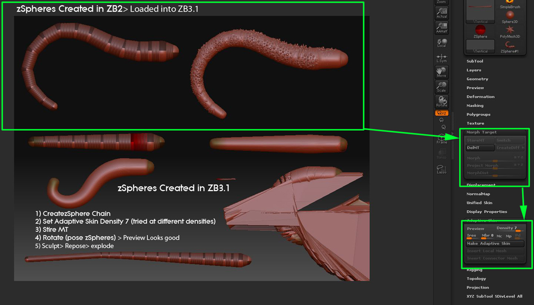Expand the SubTool palette section
Image resolution: width=534 pixels, height=305 pixels.
(x=475, y=61)
